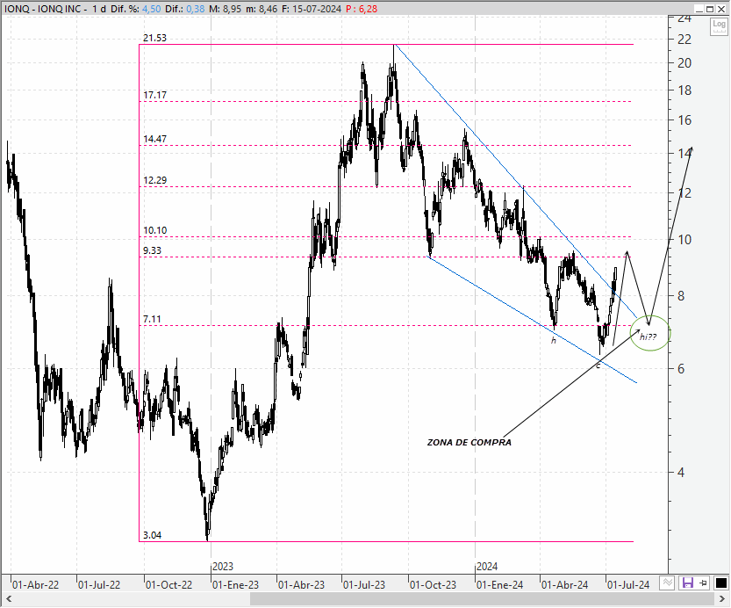The width and height of the screenshot is (731, 608).
Task: Click the '01-Ene-23' date axis label
Action: click(x=235, y=584)
